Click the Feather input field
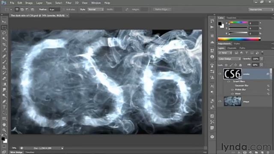Screen dimensions: 274x154 click(x=54, y=9)
